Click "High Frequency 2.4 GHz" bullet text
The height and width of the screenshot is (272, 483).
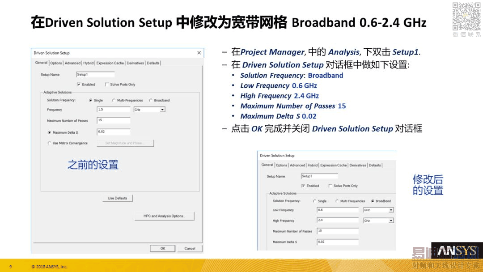pyautogui.click(x=280, y=96)
